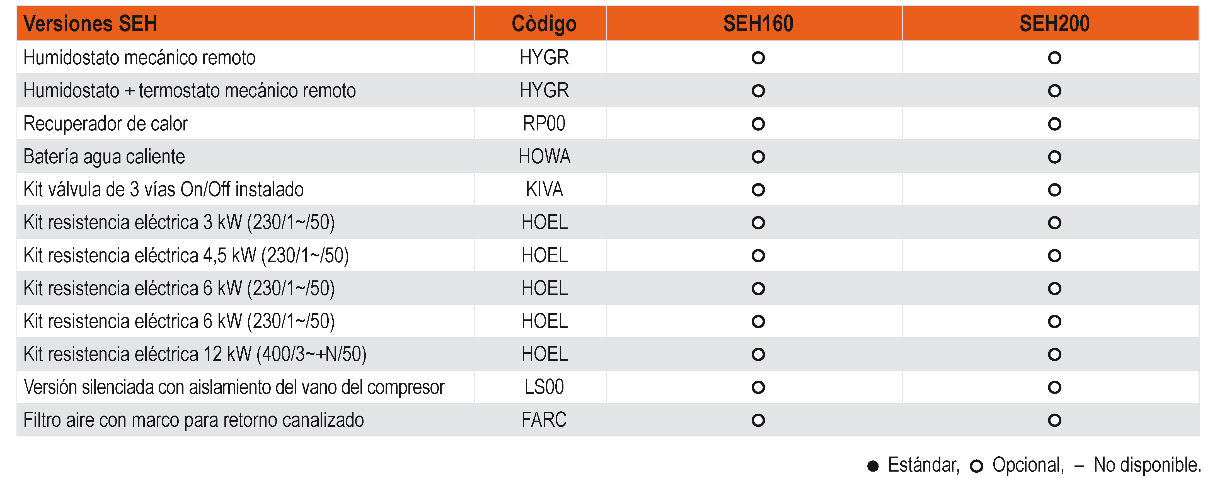This screenshot has width=1215, height=478.
Task: Click the SEH160 circle for 12 kW resistencia
Action: click(x=758, y=355)
